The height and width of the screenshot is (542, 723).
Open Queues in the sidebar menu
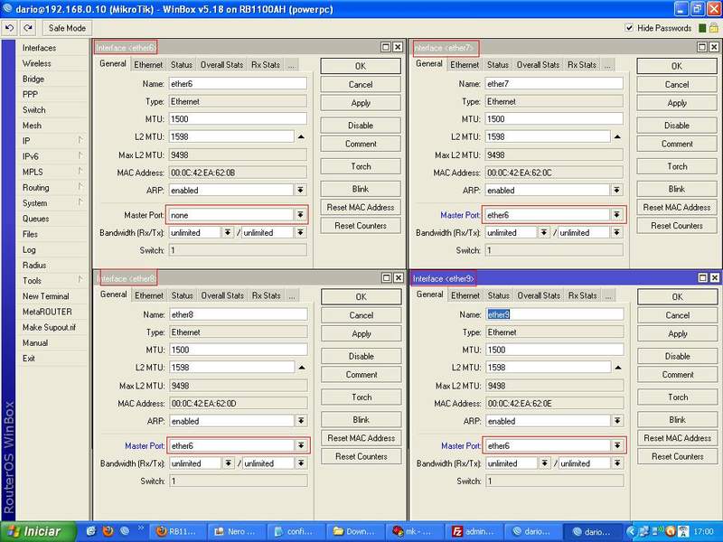35,219
